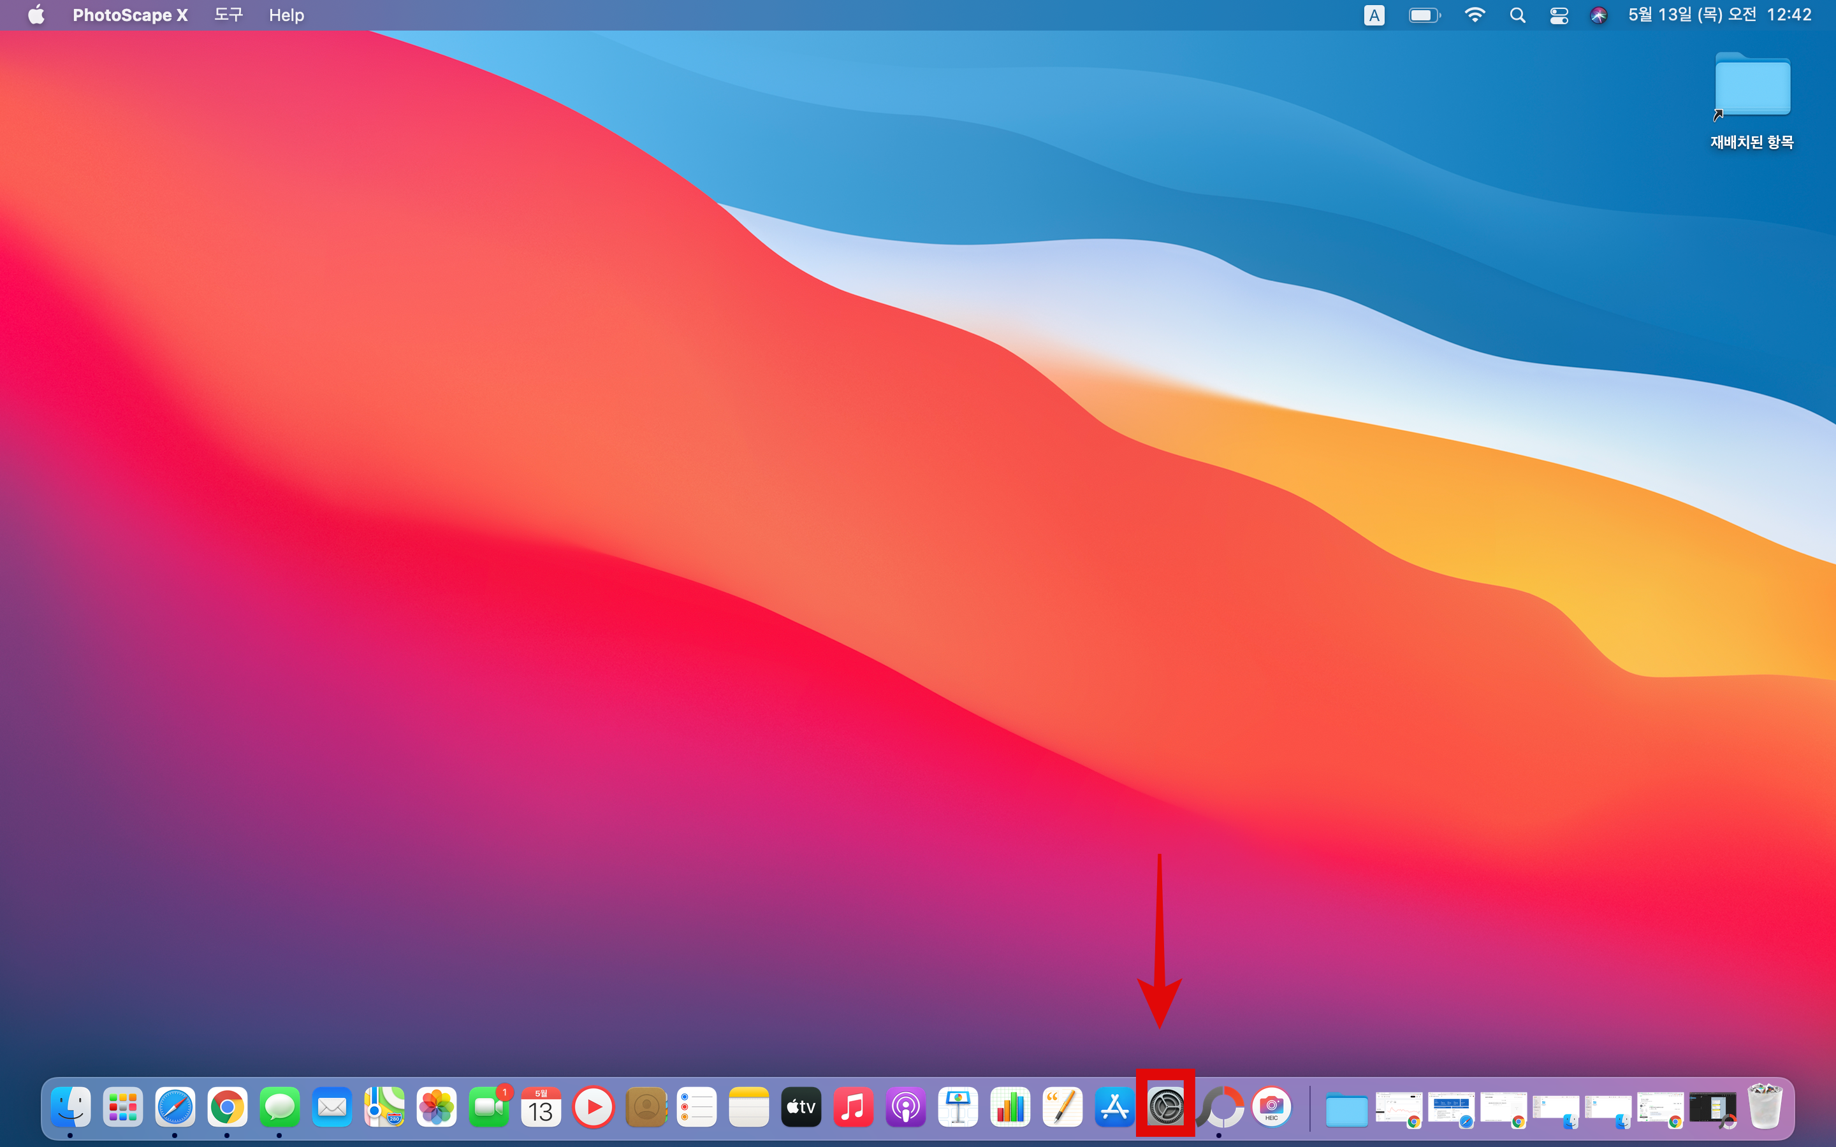Click the date and time clock
The height and width of the screenshot is (1147, 1836).
[1719, 15]
